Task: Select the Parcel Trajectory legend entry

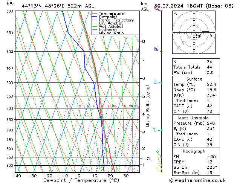Action: tap(116, 20)
